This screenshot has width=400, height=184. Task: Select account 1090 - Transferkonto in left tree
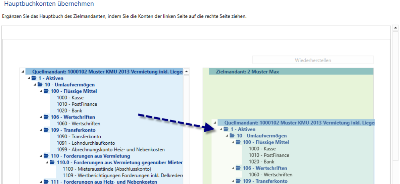[x=79, y=137]
